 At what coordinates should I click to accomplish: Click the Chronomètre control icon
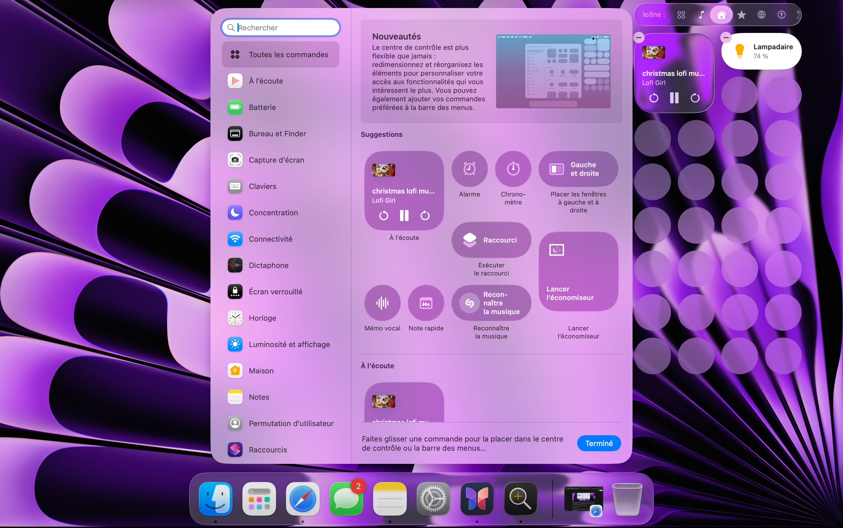(x=513, y=169)
